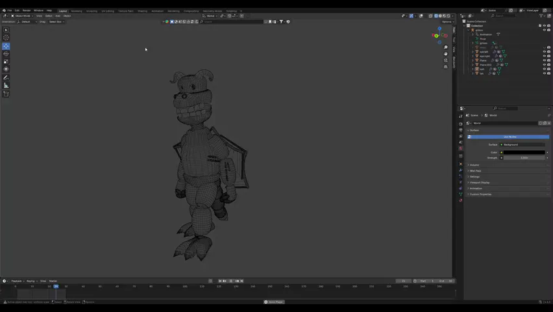Toggle eye visibility for Plane.002 object
Screen dimensions: 553x312
[544, 64]
